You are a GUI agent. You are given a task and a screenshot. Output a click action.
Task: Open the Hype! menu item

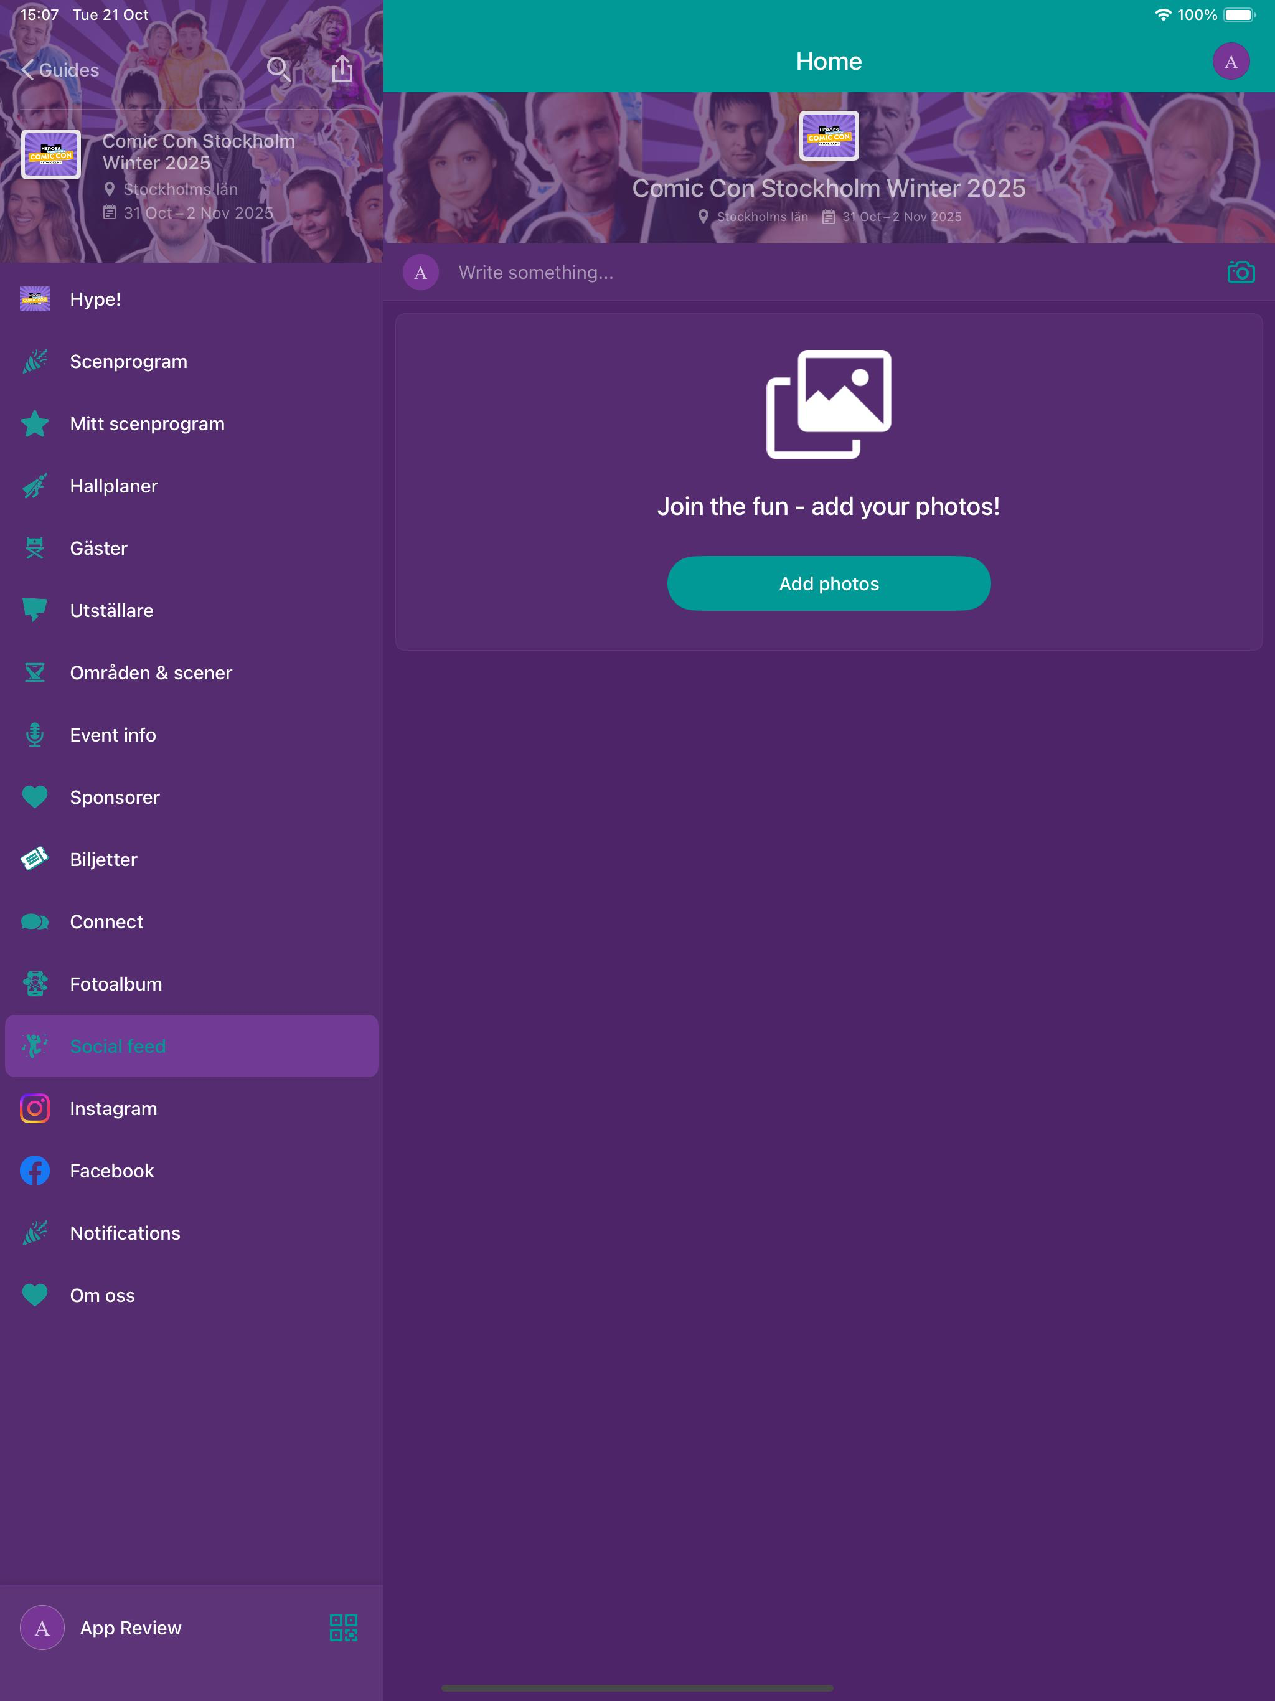point(192,299)
